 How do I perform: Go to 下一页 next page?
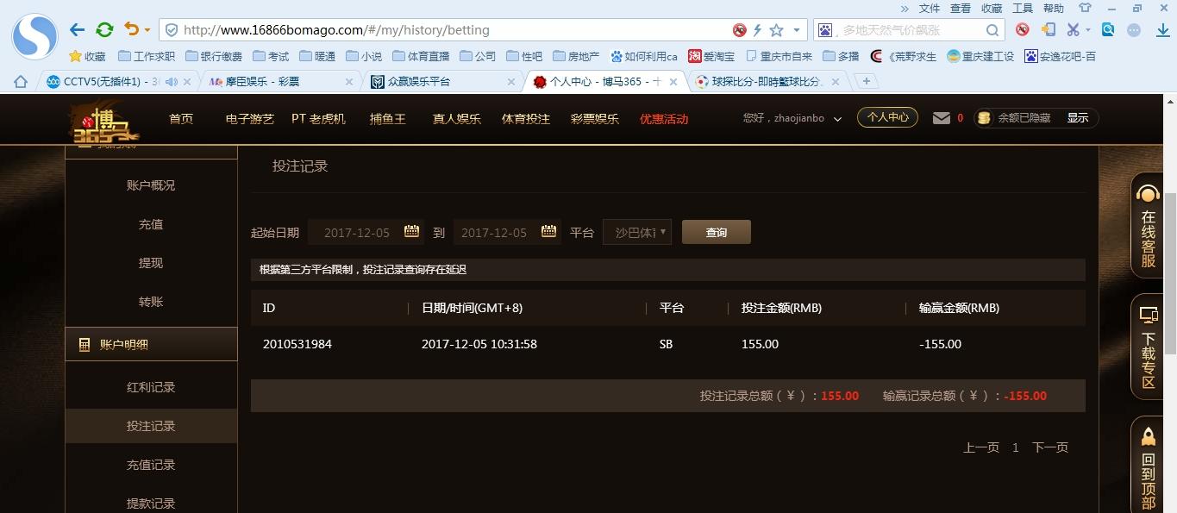tap(1049, 447)
